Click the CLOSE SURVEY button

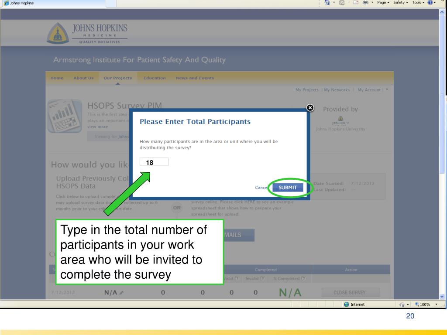pos(351,293)
